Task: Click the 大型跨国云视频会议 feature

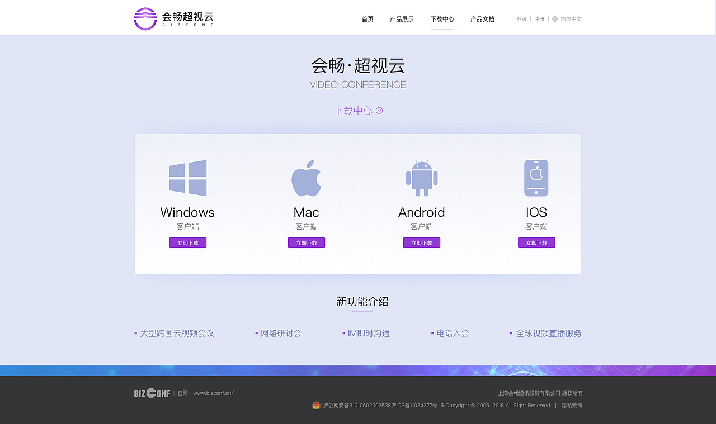Action: pyautogui.click(x=177, y=333)
